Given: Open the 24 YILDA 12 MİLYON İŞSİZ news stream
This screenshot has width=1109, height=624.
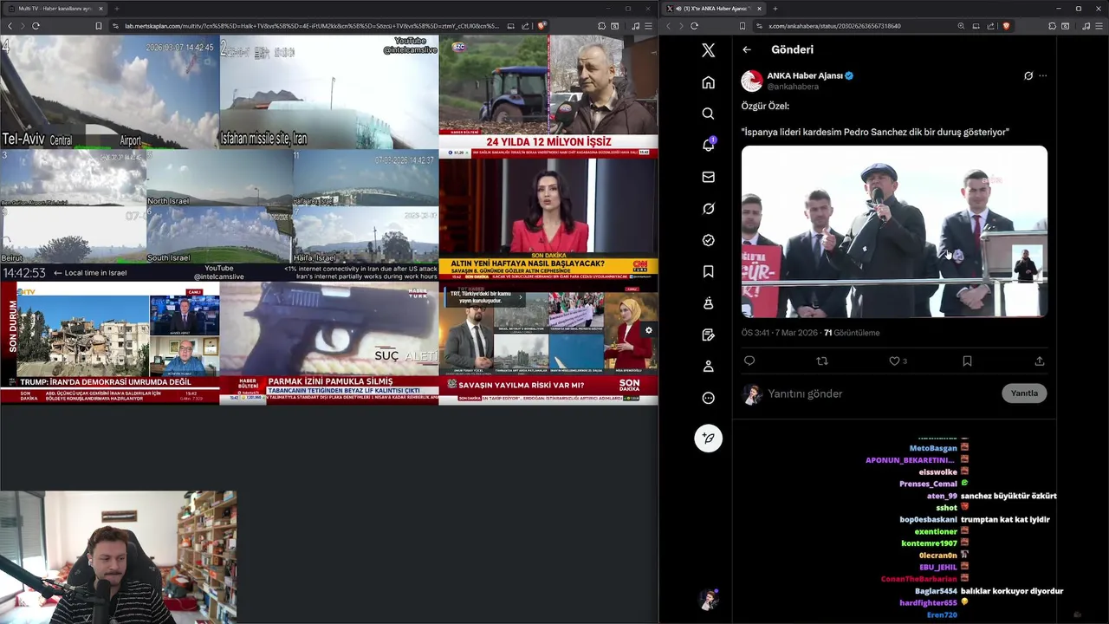Looking at the screenshot, I should point(548,96).
